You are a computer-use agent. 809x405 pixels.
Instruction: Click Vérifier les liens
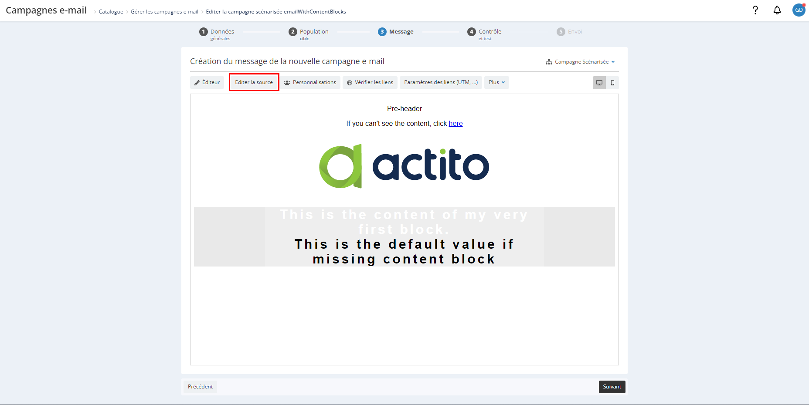(370, 82)
